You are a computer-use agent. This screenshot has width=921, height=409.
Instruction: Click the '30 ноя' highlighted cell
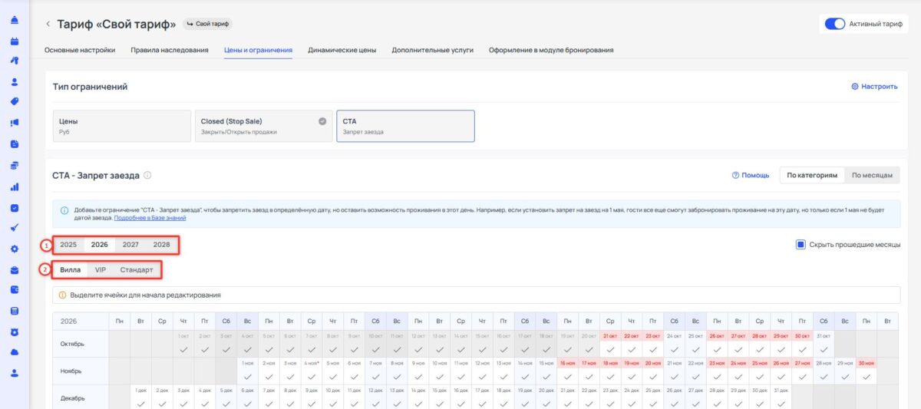(x=866, y=371)
